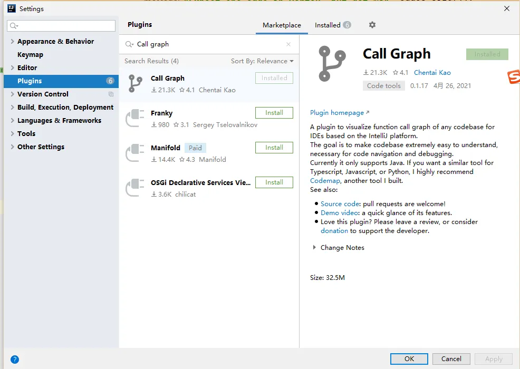Click the Installed button in Call Graph list row
The image size is (520, 369).
point(274,78)
